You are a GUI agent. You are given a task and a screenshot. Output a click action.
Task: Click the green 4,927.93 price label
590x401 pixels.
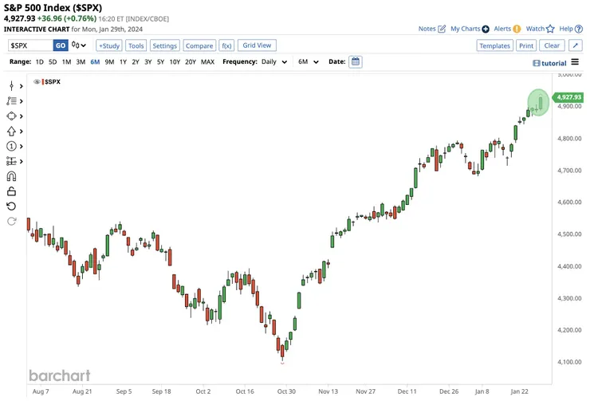568,97
